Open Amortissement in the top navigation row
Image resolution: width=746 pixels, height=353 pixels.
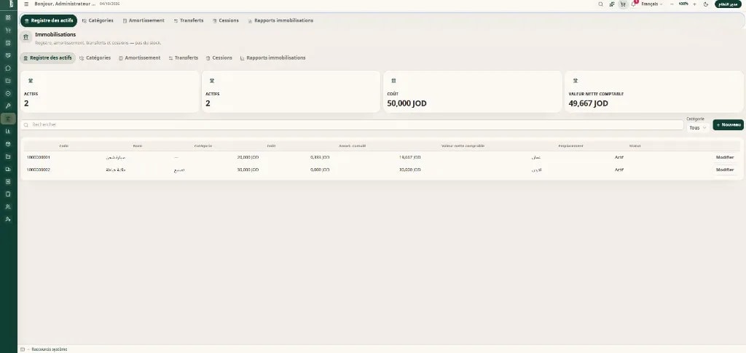coord(144,20)
